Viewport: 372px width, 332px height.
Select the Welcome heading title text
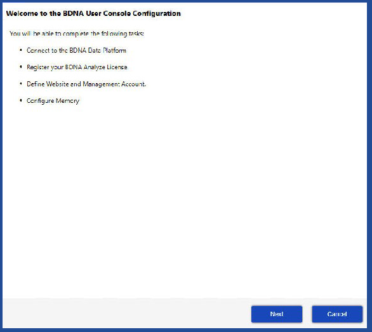(x=93, y=13)
